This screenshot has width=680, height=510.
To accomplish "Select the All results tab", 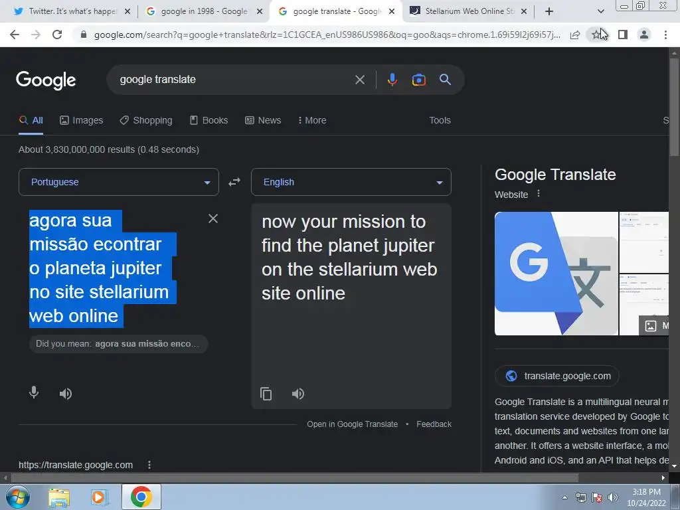I will (31, 121).
